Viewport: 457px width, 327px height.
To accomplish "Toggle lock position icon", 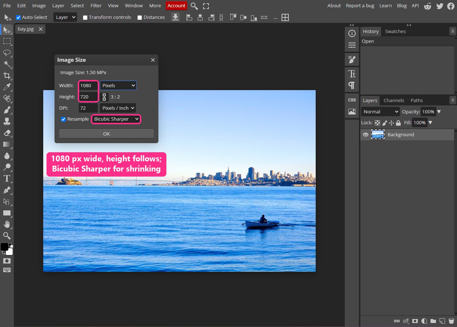I will 391,123.
